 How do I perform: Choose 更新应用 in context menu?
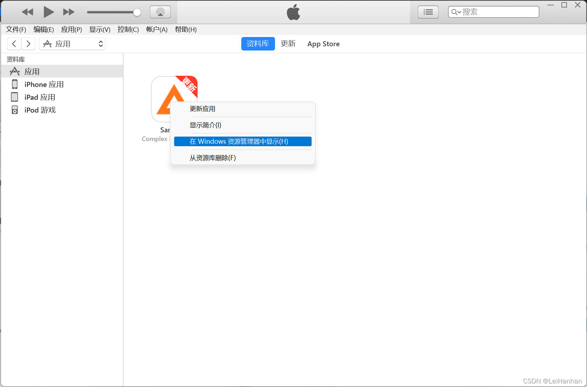coord(243,109)
